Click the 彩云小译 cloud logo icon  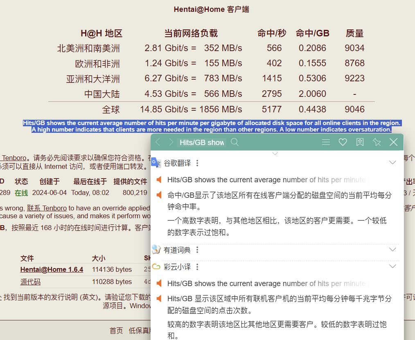(156, 266)
